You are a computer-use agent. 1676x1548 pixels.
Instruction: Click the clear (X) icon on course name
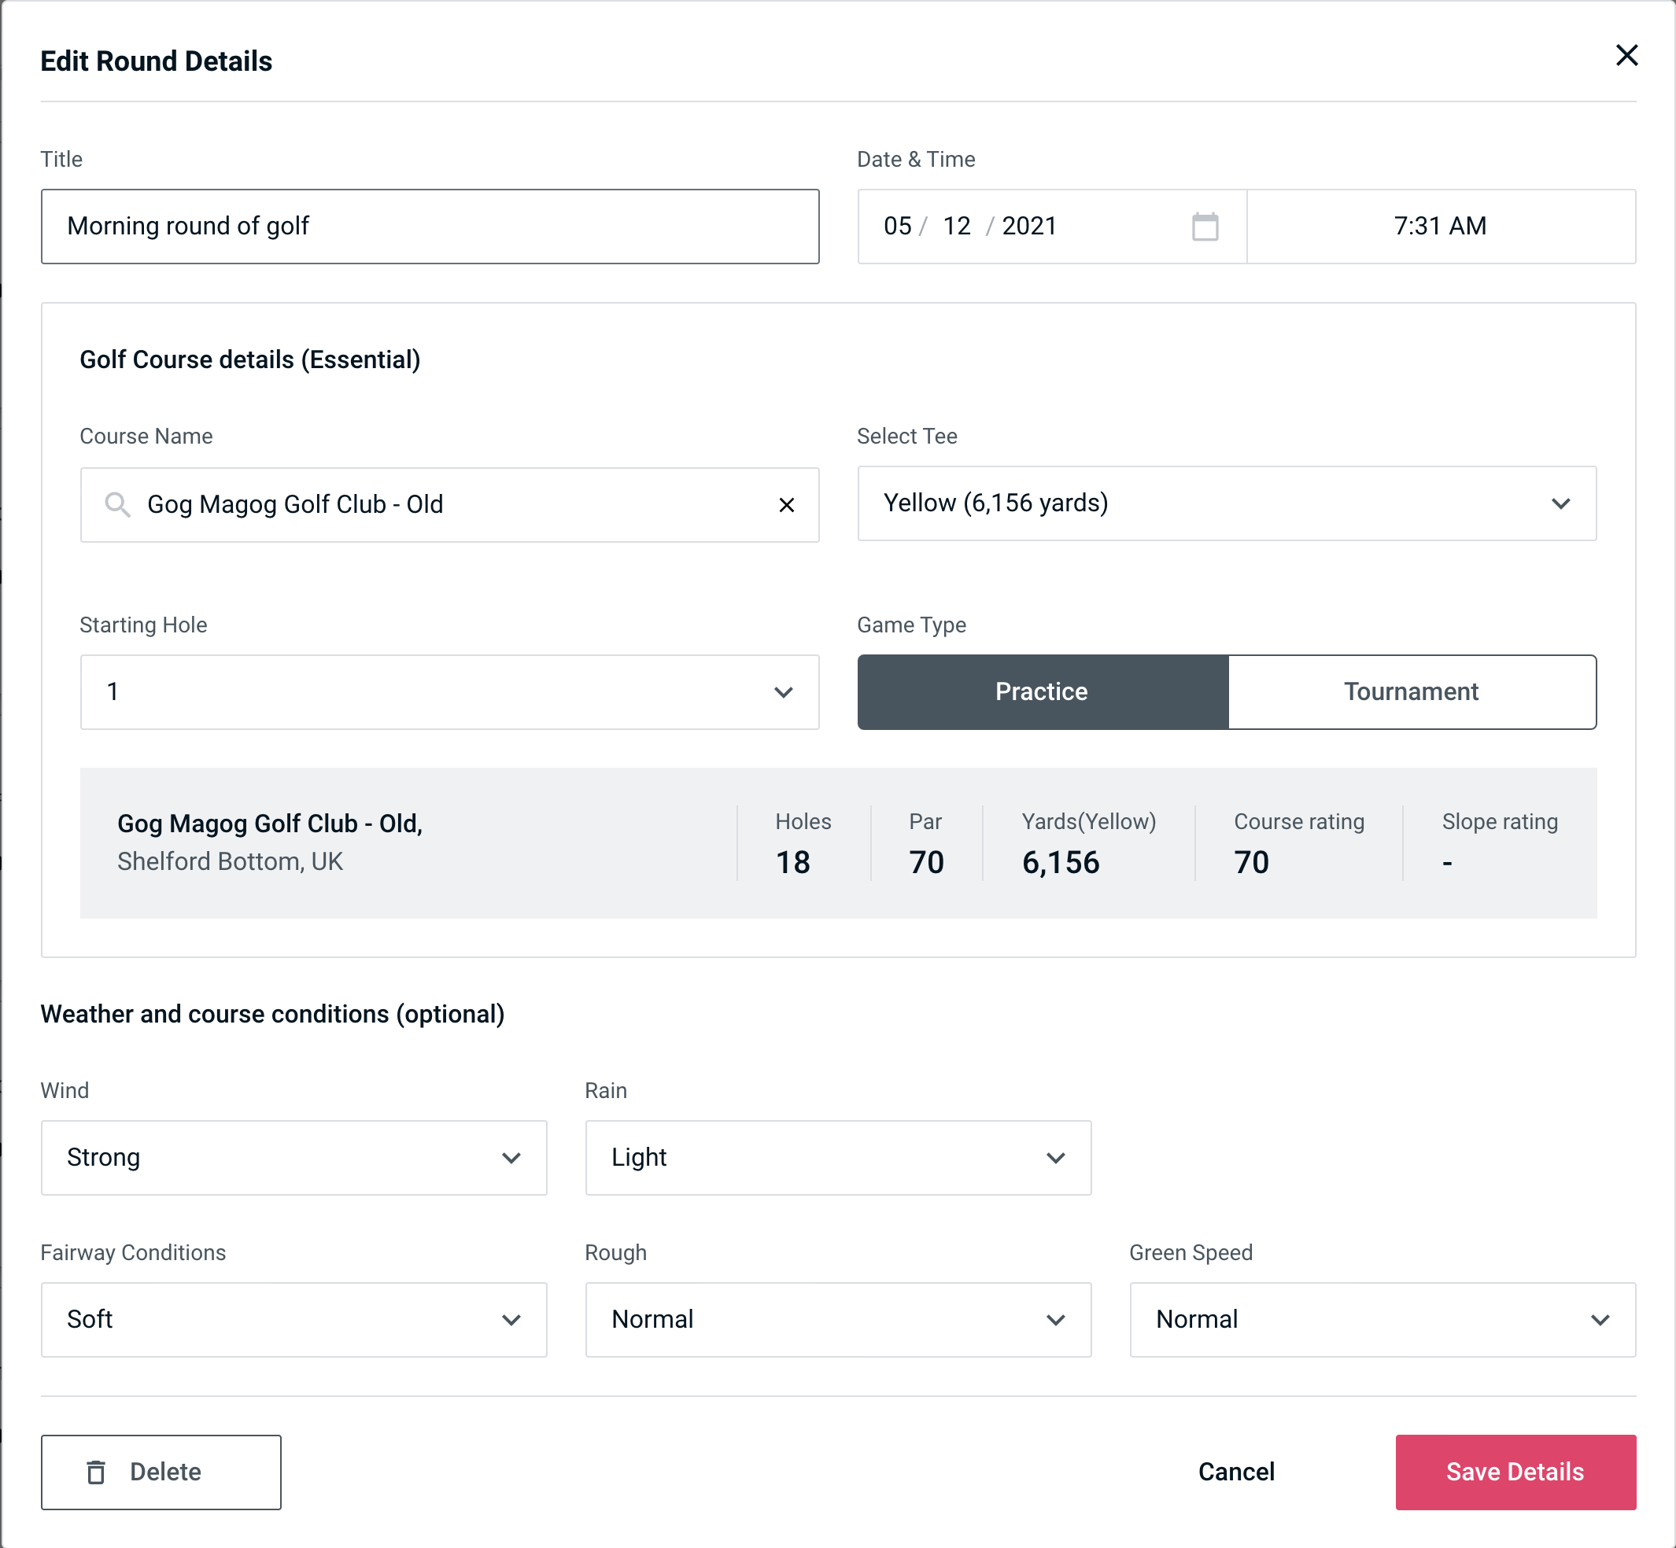(787, 505)
